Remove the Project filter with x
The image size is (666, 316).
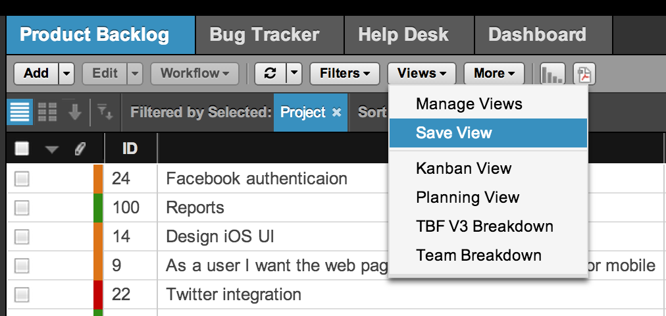click(336, 113)
